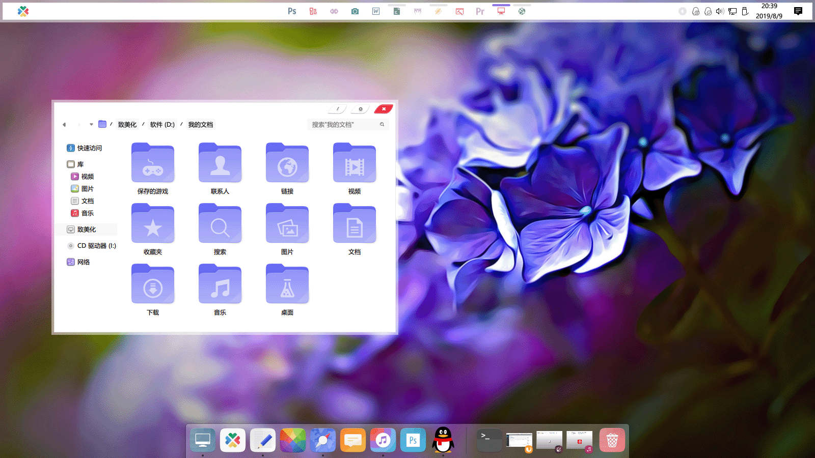Image resolution: width=815 pixels, height=458 pixels.
Task: Open the notification center in the tray
Action: coord(798,11)
